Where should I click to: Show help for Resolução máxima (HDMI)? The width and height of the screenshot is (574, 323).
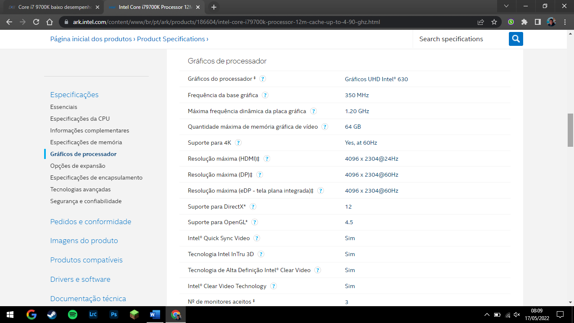[x=267, y=159]
